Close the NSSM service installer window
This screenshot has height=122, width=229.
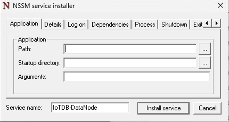point(220,6)
